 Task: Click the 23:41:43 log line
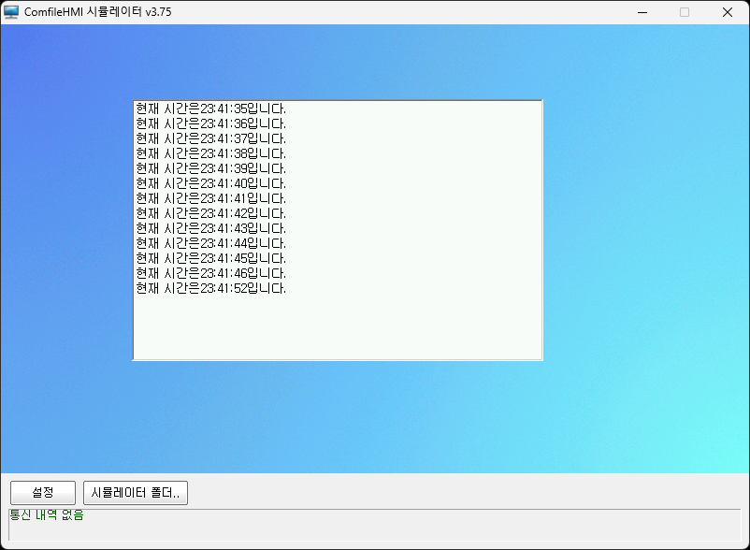pos(210,228)
